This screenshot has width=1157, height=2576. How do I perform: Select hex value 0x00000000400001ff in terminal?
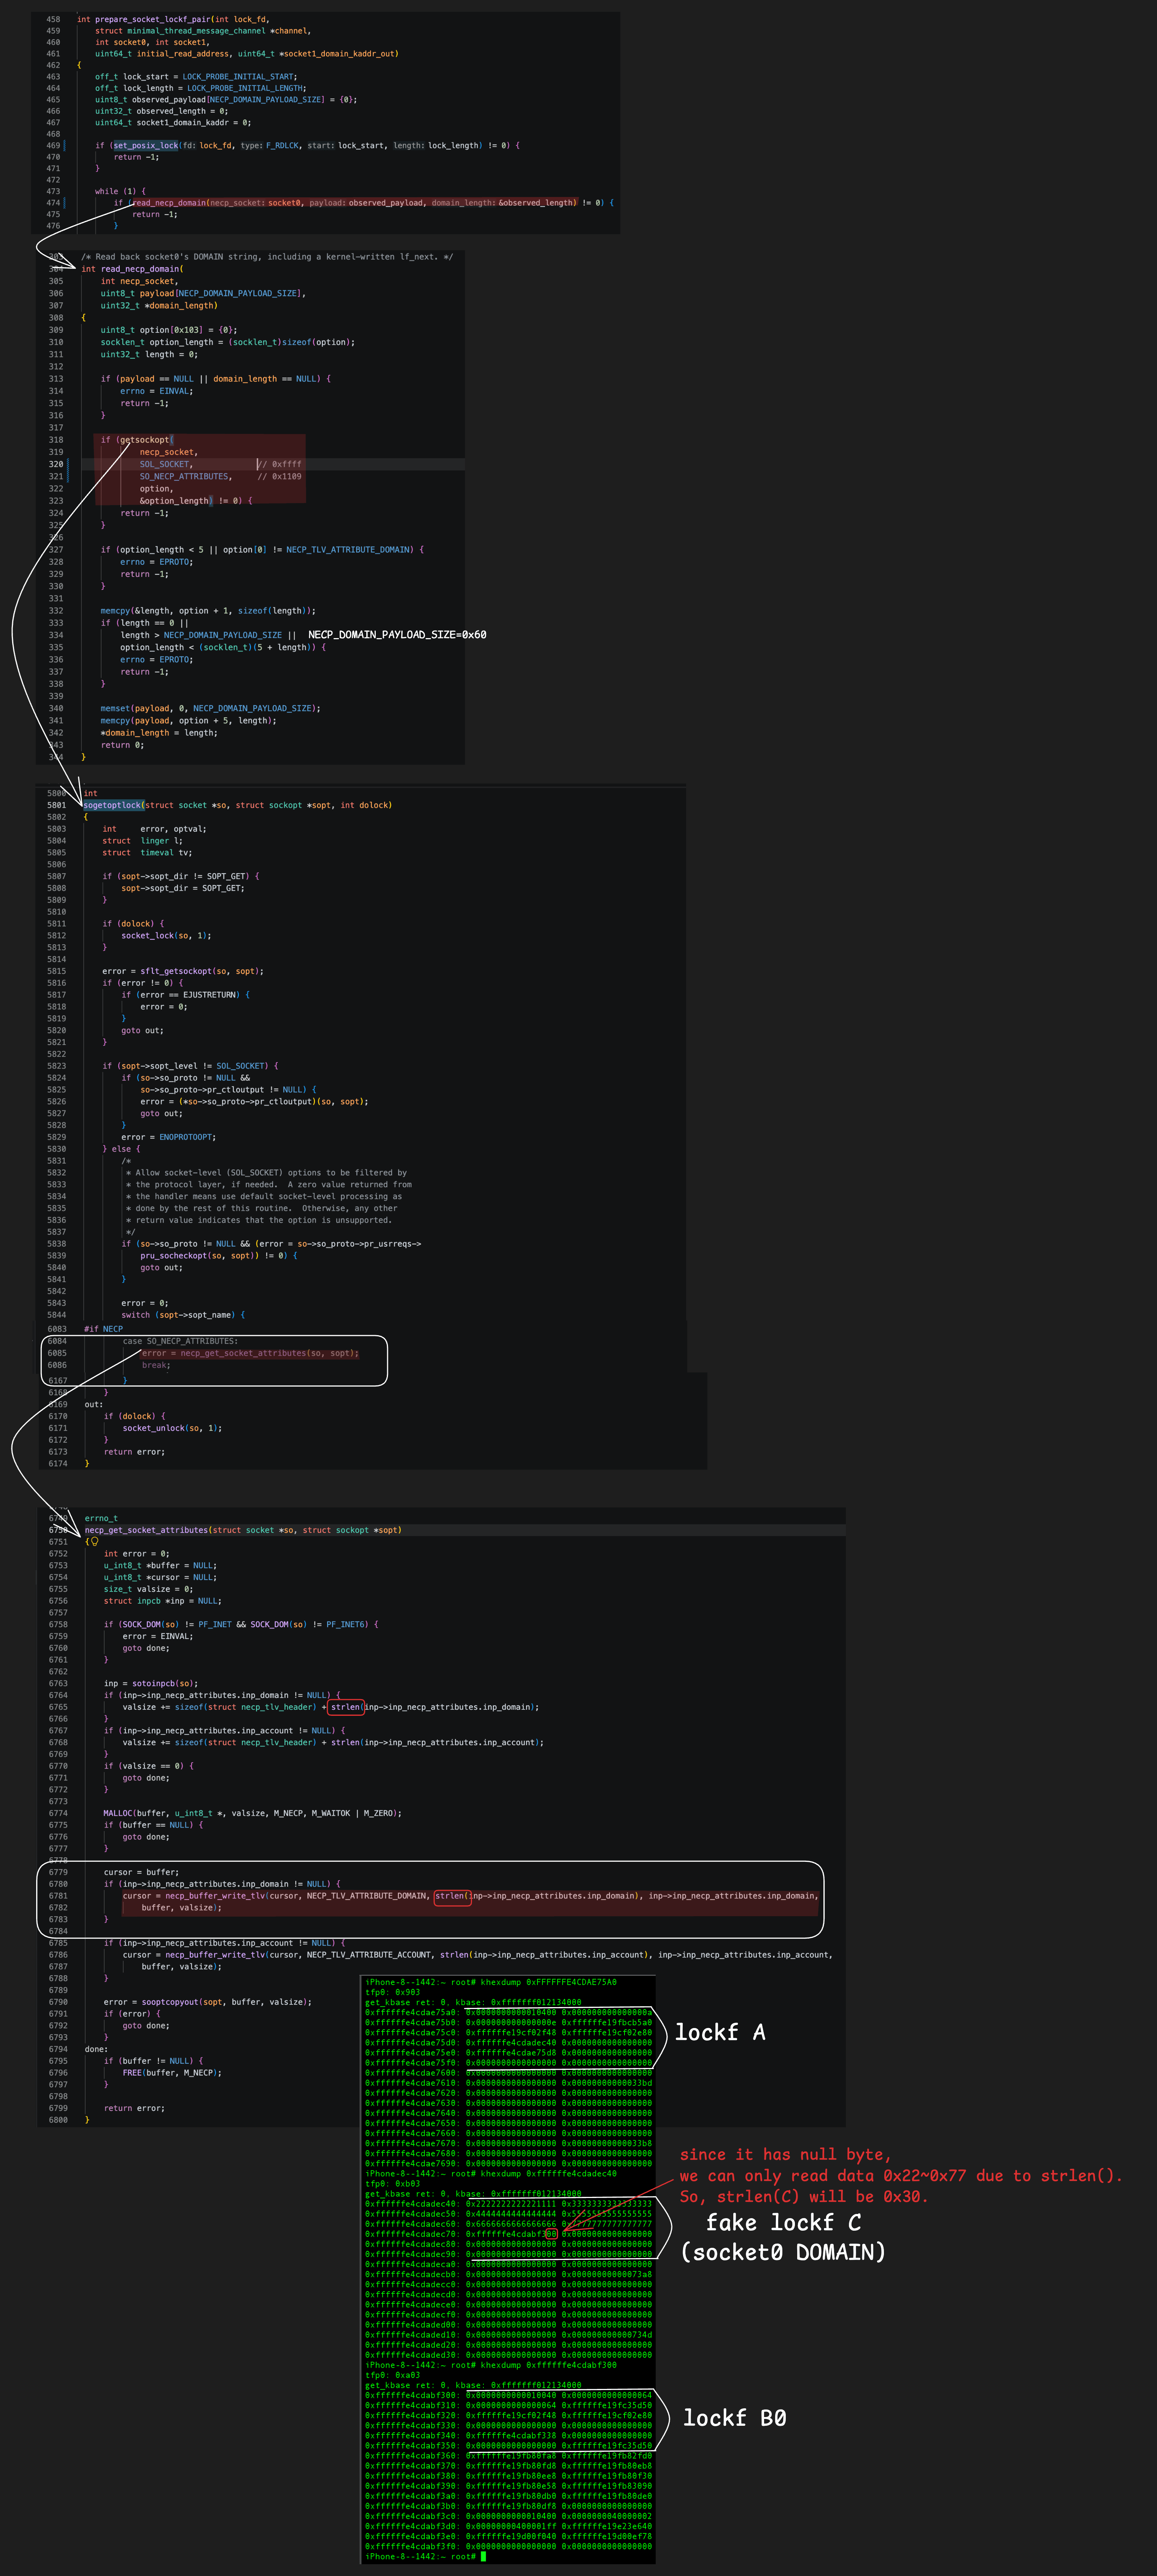(511, 2526)
